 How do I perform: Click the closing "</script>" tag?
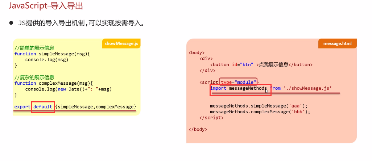click(211, 118)
